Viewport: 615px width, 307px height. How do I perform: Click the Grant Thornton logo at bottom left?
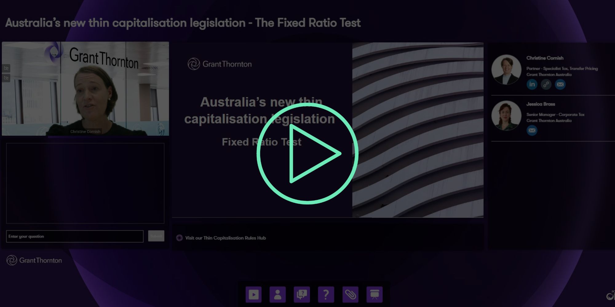point(34,260)
